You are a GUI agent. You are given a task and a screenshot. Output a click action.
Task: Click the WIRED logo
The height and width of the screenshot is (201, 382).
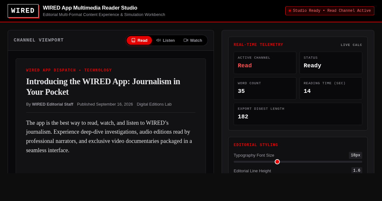click(23, 11)
